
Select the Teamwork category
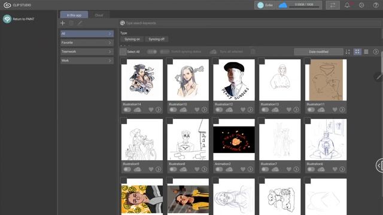coord(87,52)
